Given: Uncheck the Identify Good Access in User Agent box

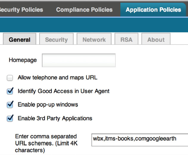Looking at the screenshot, I should coord(10,91).
